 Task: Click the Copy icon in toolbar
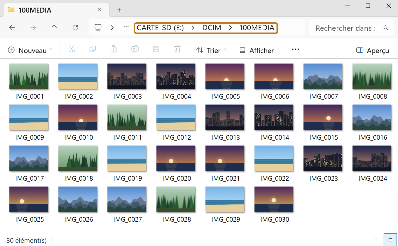click(92, 49)
